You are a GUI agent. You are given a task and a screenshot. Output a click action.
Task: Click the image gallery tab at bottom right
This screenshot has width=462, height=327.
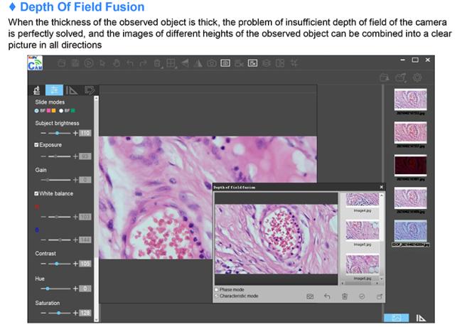pos(396,318)
